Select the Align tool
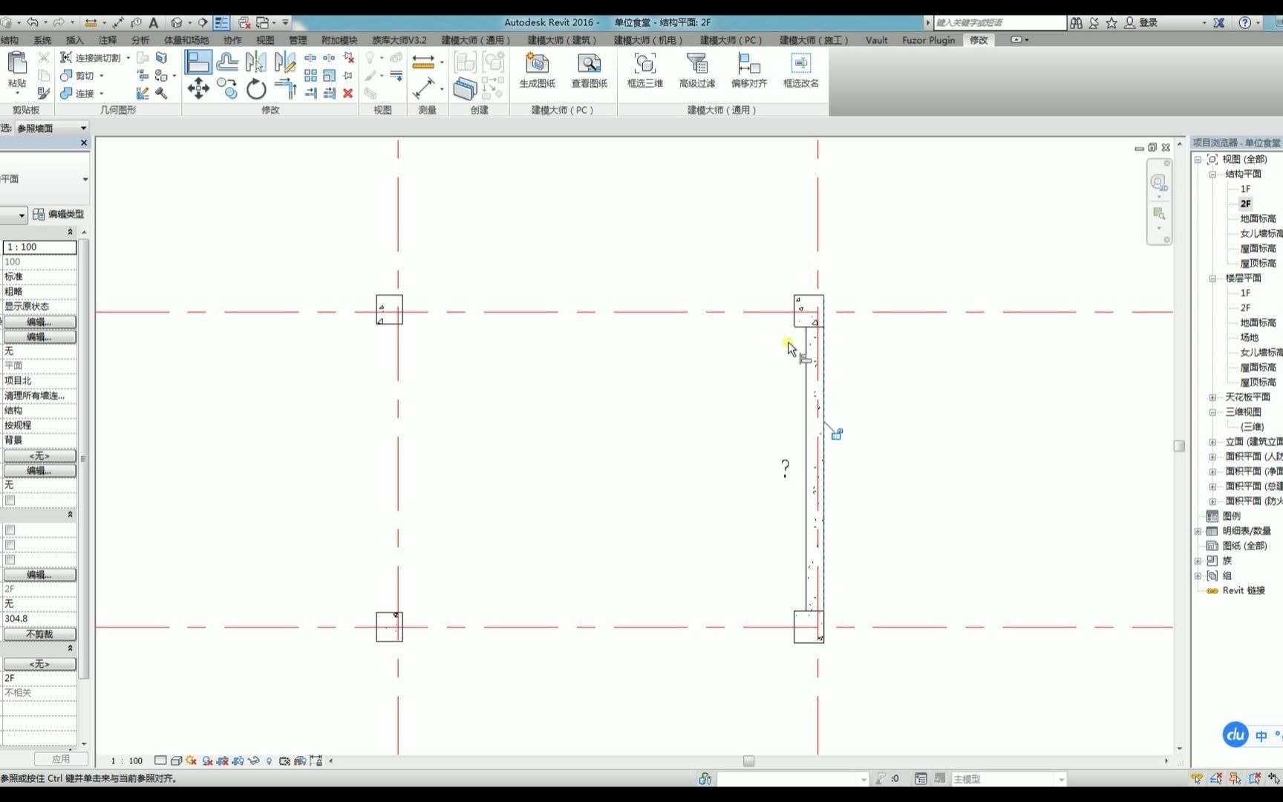This screenshot has width=1283, height=802. click(x=284, y=89)
